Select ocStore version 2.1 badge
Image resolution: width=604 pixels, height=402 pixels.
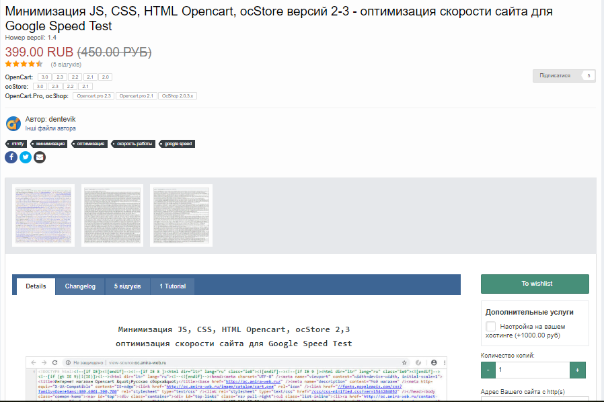(x=85, y=86)
